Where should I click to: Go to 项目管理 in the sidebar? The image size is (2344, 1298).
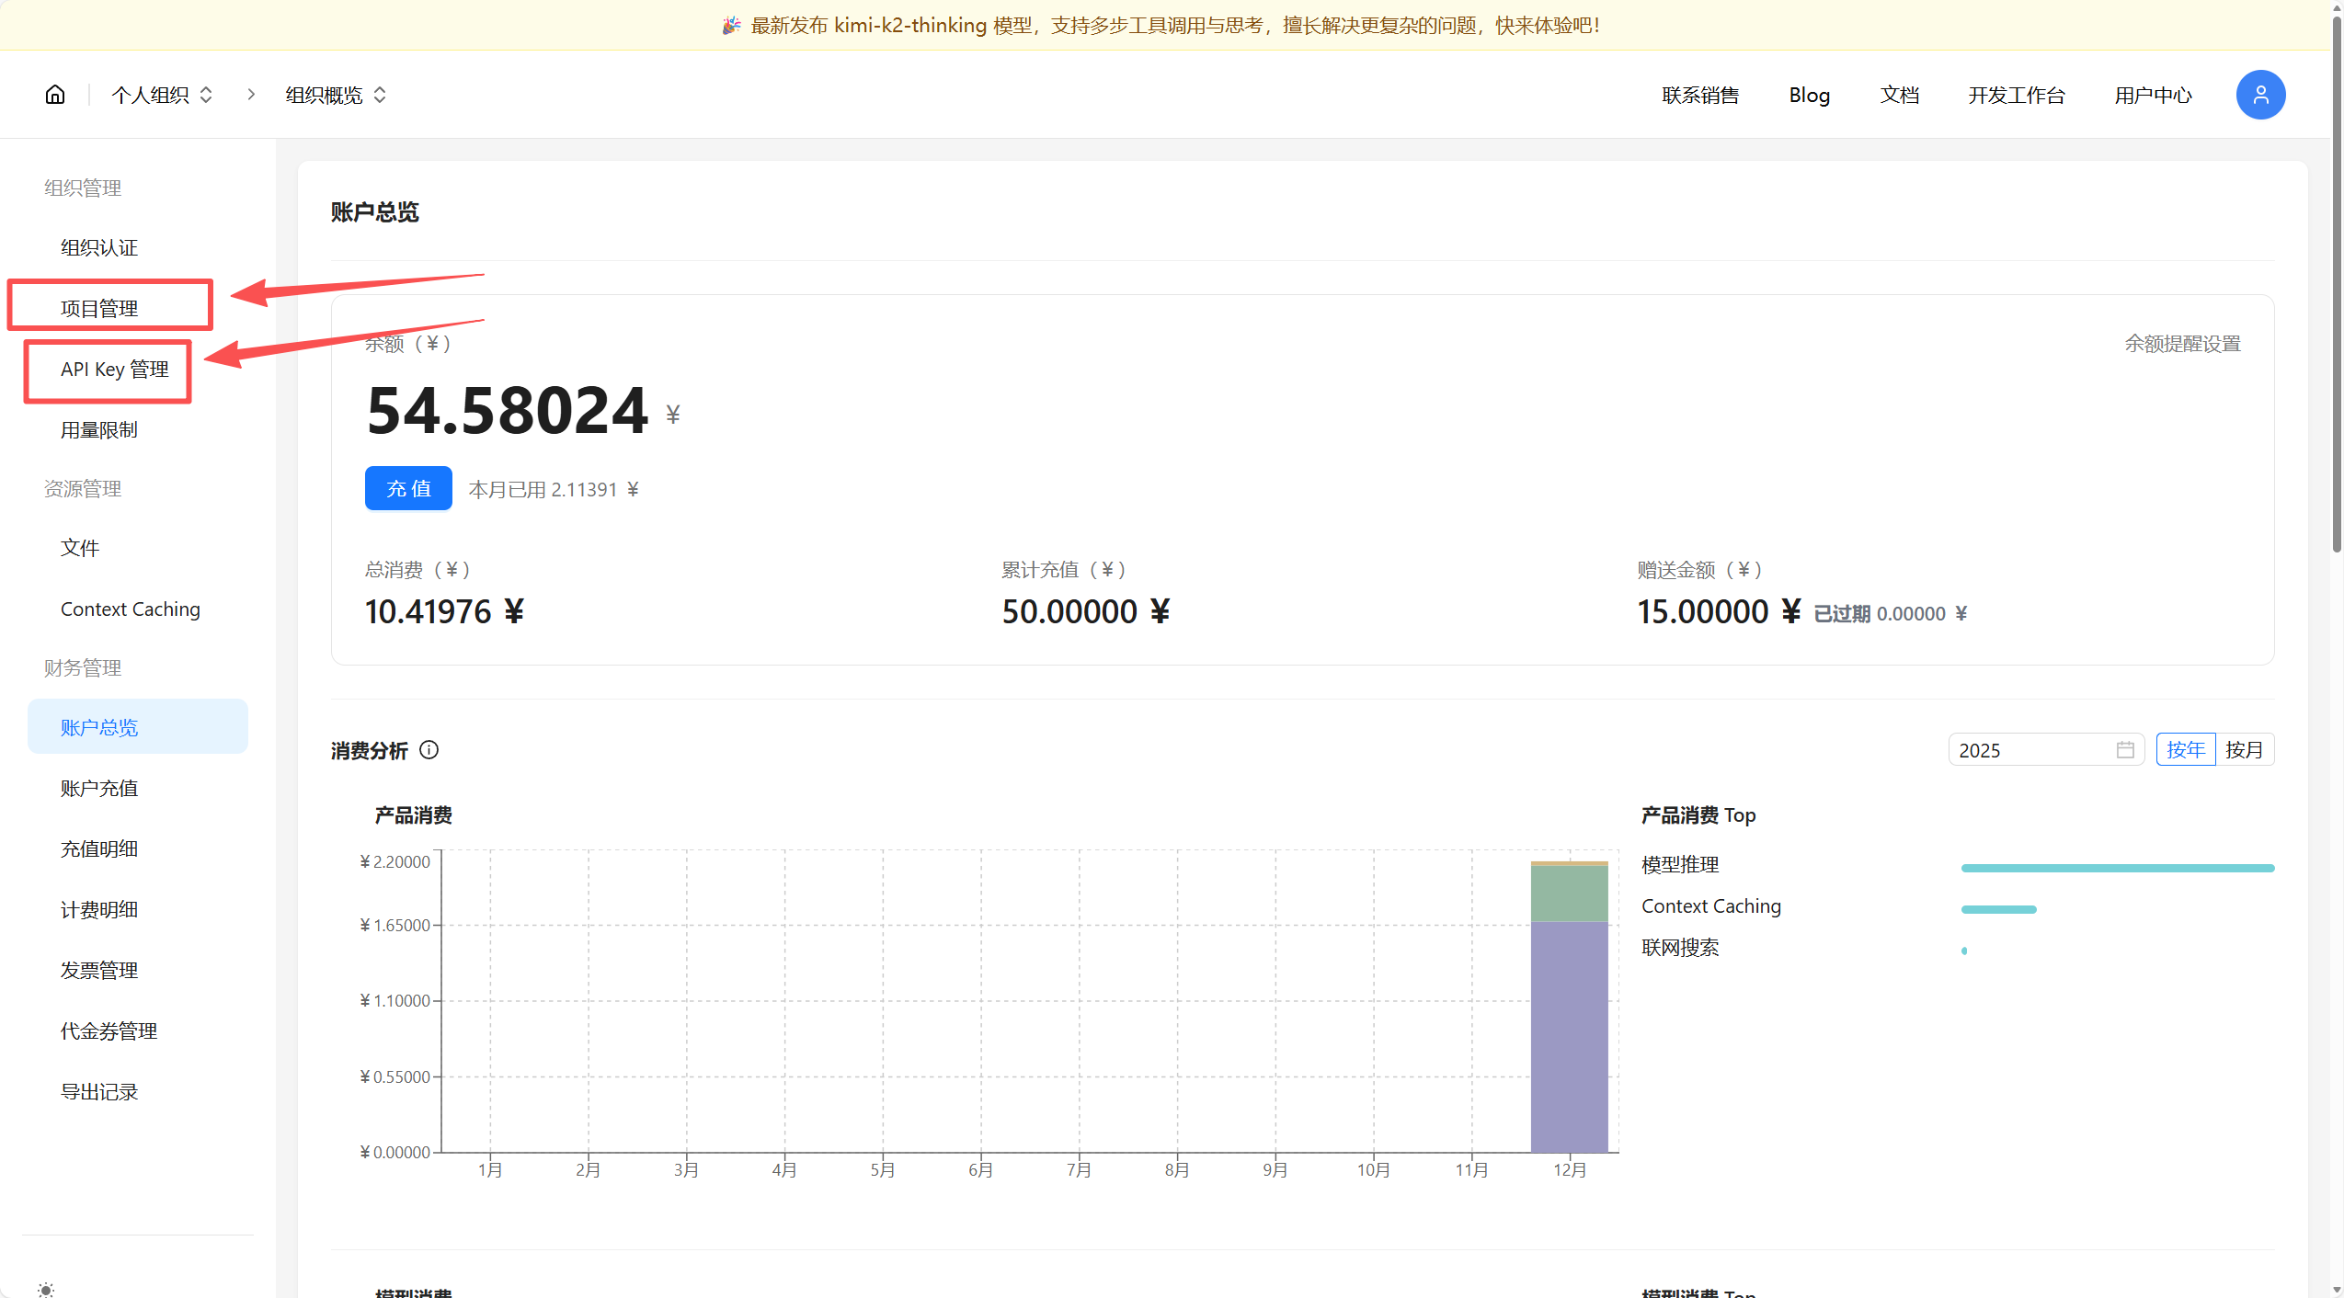pos(99,309)
